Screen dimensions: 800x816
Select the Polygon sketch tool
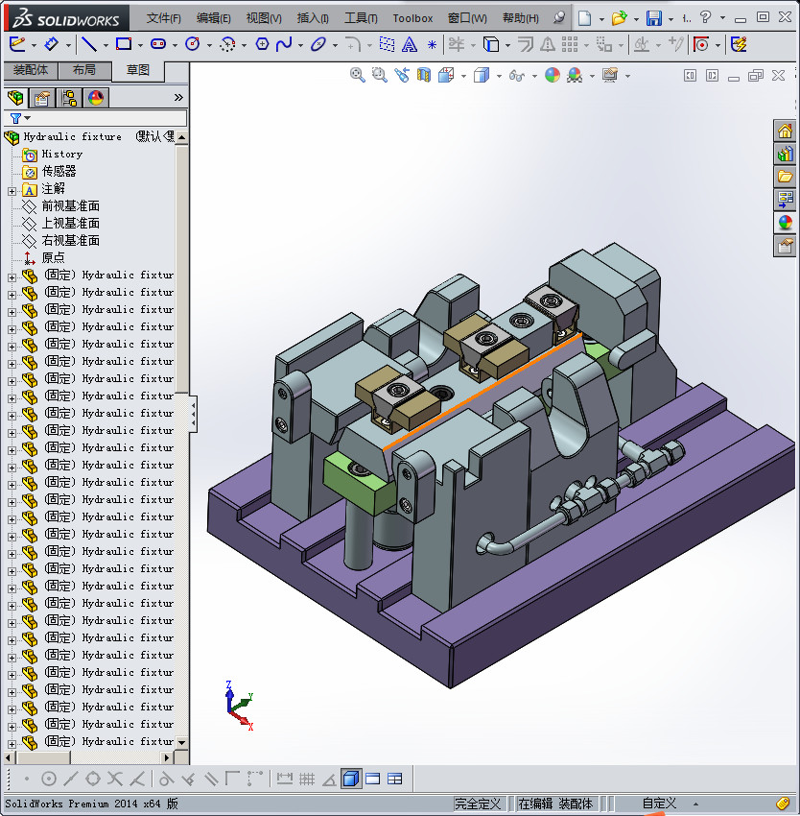(262, 44)
